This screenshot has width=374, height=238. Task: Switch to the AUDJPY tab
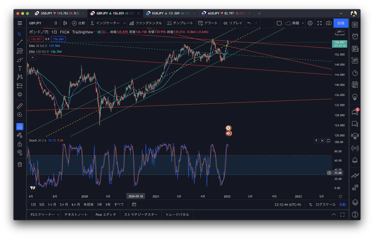click(x=226, y=13)
